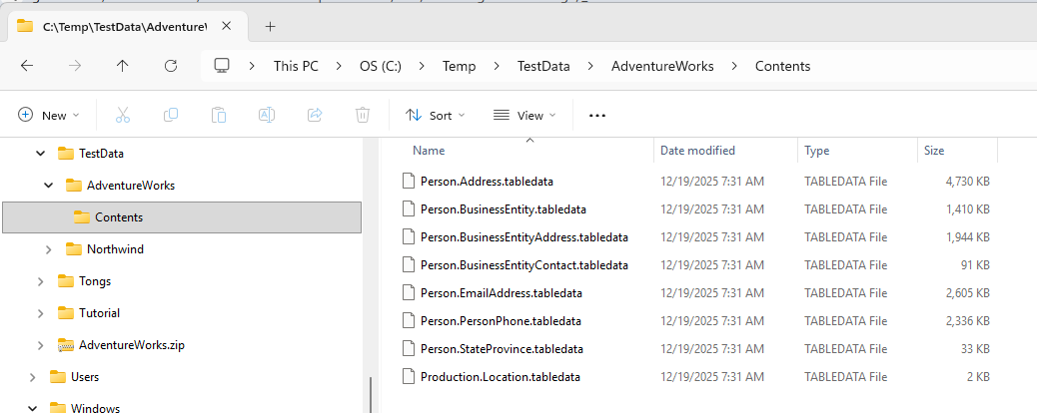Click the monitor icon in address bar
The image size is (1037, 413).
[222, 66]
